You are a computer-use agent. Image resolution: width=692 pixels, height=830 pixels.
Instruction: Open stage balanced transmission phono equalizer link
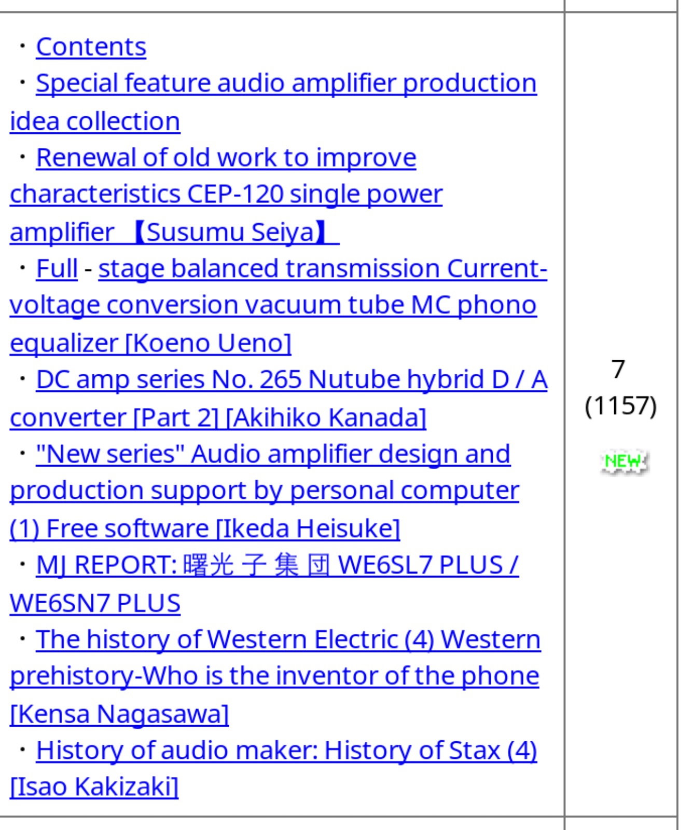[x=323, y=269]
